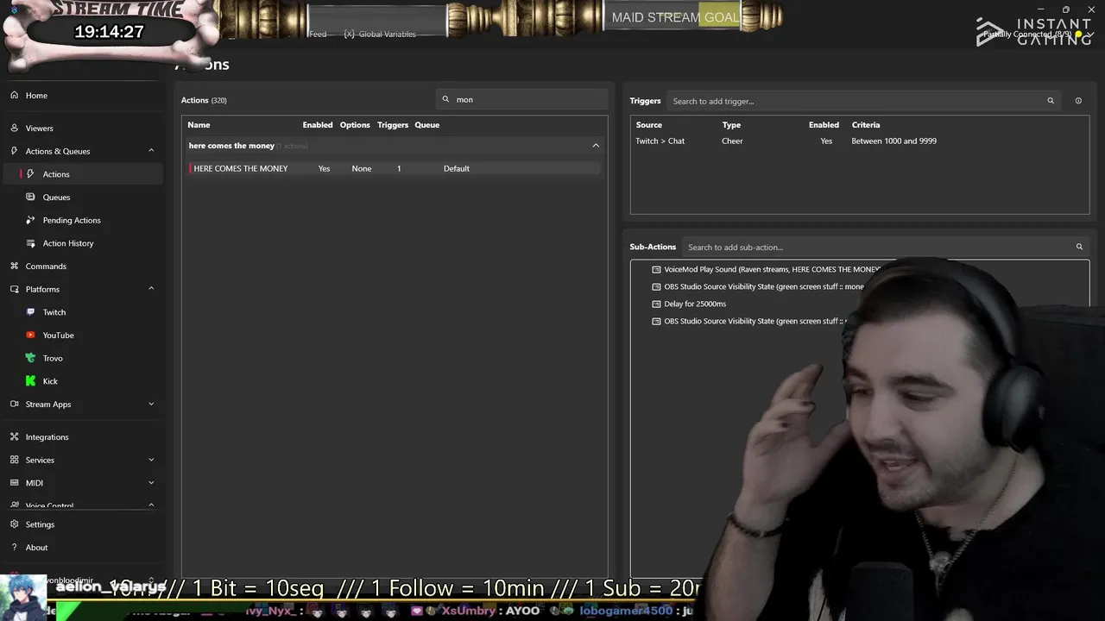
Task: Click the triggers info circle icon
Action: coord(1078,101)
